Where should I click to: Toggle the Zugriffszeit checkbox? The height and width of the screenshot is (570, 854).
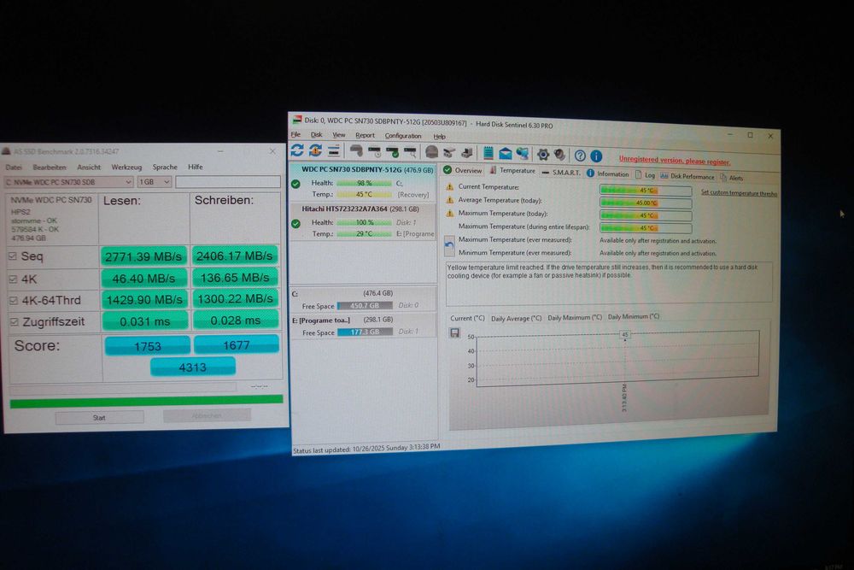tap(15, 322)
